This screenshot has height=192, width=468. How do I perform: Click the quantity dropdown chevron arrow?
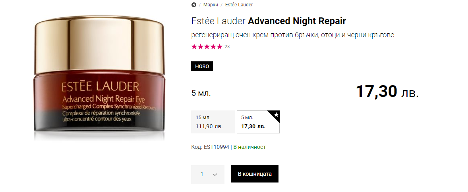pos(215,175)
